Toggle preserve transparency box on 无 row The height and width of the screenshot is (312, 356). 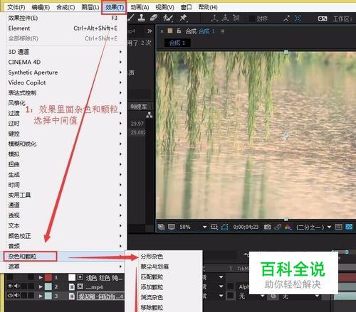(x=231, y=296)
